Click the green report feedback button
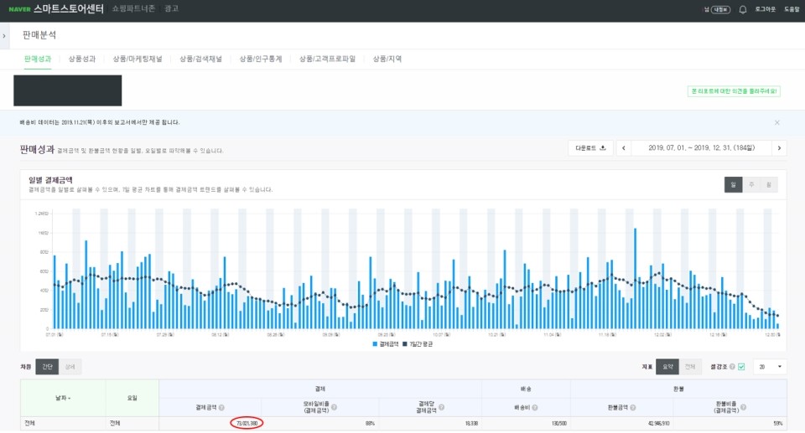This screenshot has height=433, width=805. pos(734,91)
